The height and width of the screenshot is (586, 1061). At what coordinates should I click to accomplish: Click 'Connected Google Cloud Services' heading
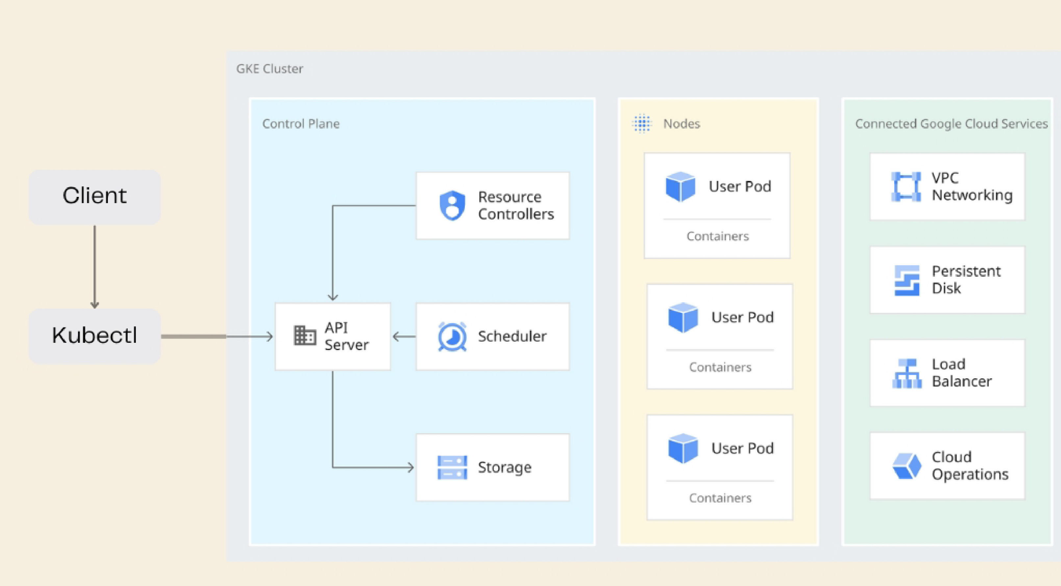point(951,124)
